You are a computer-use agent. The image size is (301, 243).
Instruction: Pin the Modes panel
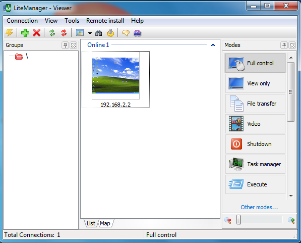pyautogui.click(x=284, y=45)
